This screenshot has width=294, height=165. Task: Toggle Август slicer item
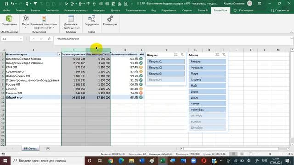tap(207, 104)
